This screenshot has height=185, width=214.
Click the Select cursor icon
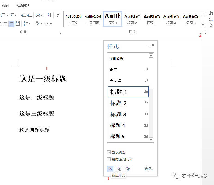click(211, 25)
